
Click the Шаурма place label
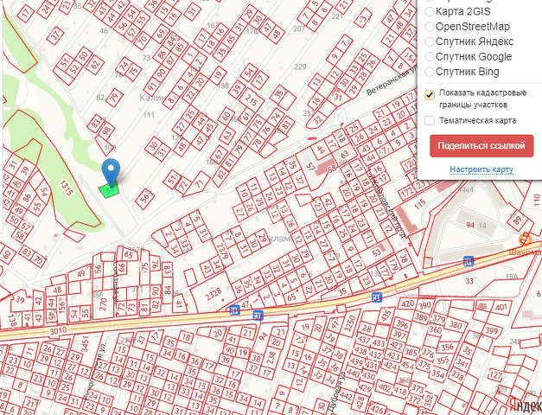coord(525,252)
